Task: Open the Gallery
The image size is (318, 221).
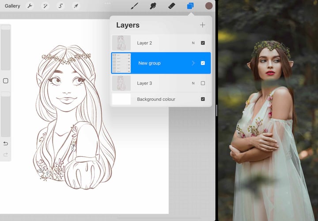Action: pyautogui.click(x=12, y=6)
